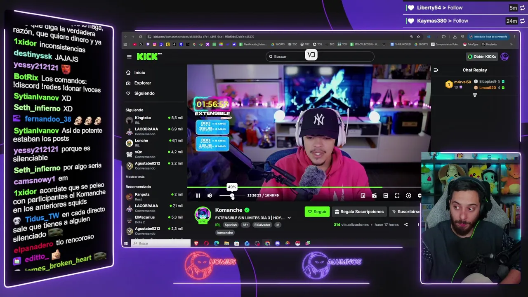Viewport: 528px width, 297px height.
Task: Expand Mostrar más in following list
Action: [135, 177]
